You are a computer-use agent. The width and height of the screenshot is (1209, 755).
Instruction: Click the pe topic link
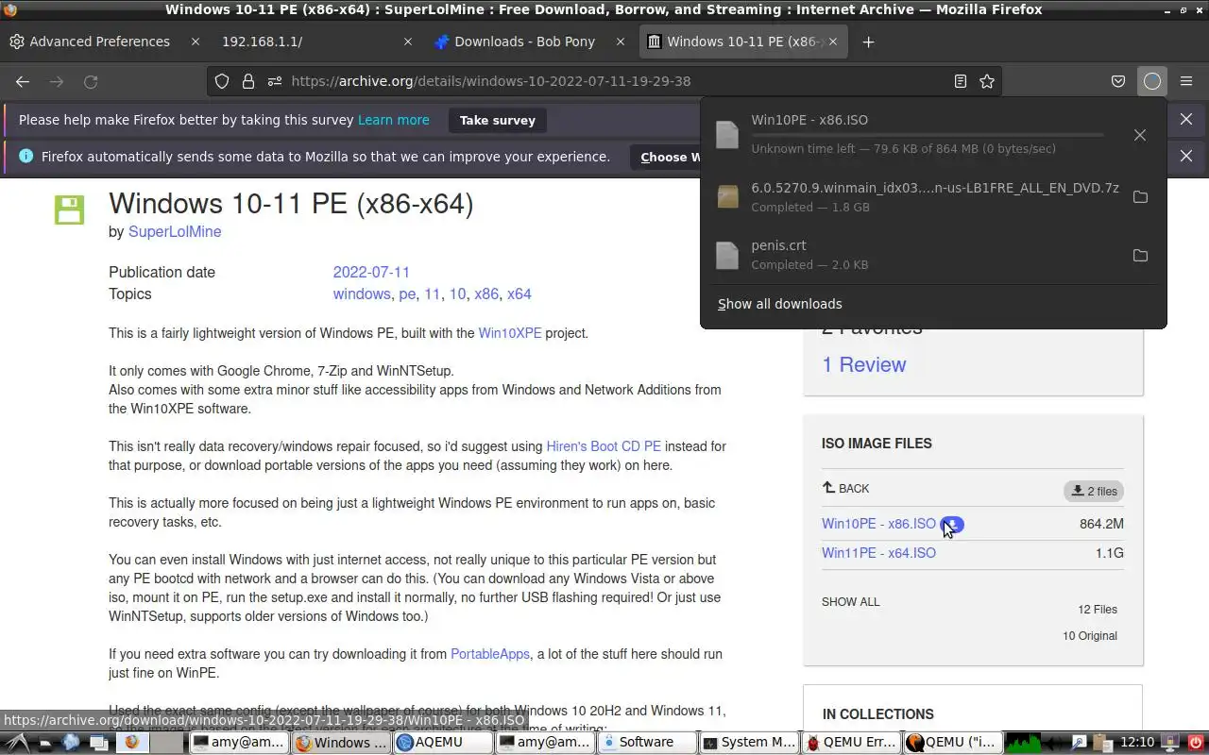coord(407,294)
